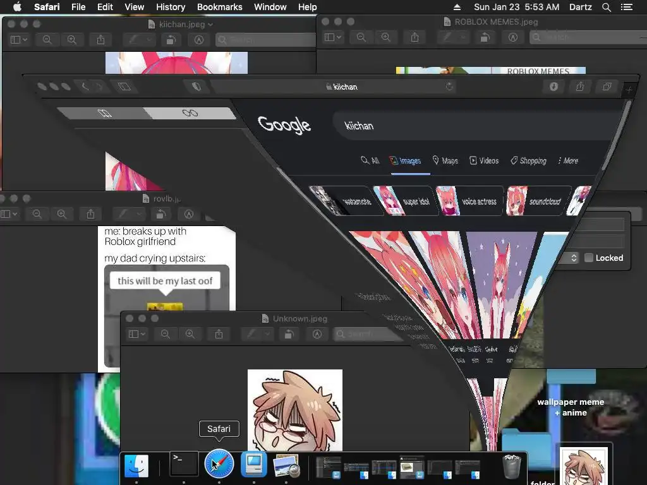Show all tabs in Safari
Screen dimensions: 647x485
607,86
